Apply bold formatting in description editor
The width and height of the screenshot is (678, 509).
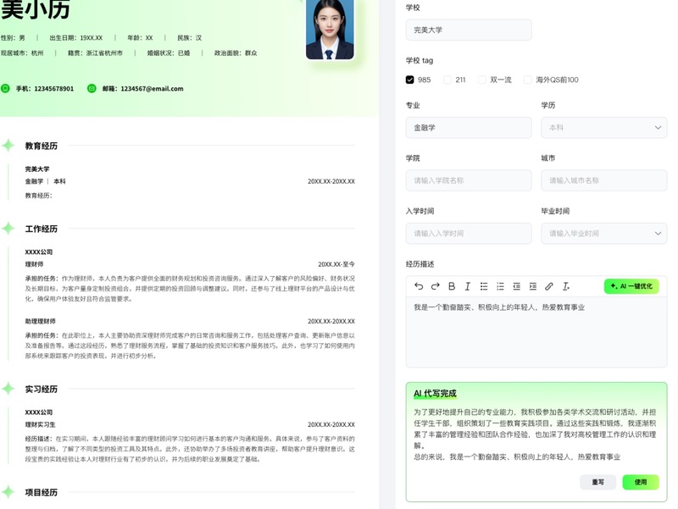tap(452, 286)
